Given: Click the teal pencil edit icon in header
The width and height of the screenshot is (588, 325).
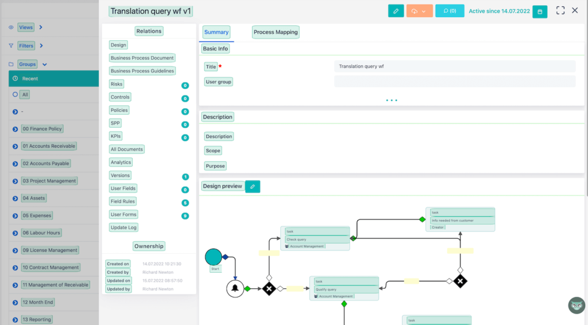Looking at the screenshot, I should point(396,11).
